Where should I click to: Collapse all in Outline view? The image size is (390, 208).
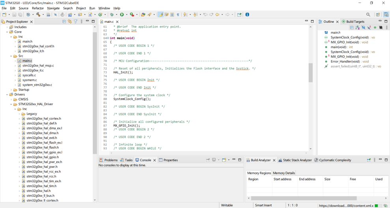[x=352, y=28]
